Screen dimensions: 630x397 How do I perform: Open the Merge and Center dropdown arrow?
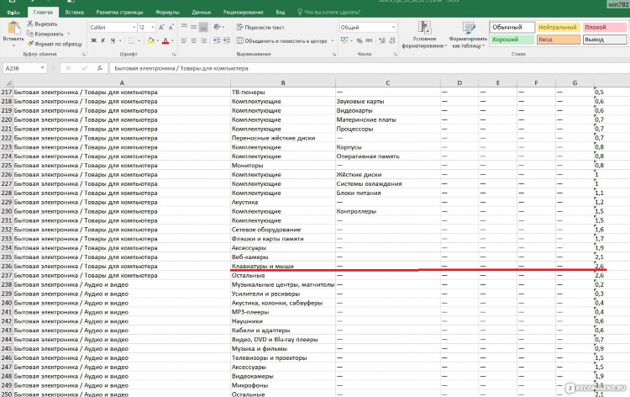pos(333,41)
